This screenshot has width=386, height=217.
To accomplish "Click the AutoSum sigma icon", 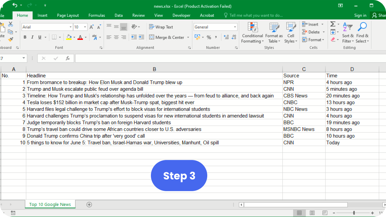I will pos(333,24).
